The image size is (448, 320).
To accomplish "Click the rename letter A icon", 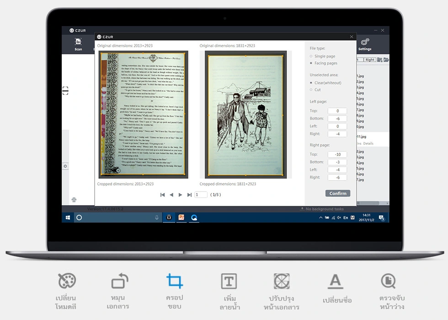I will point(336,281).
